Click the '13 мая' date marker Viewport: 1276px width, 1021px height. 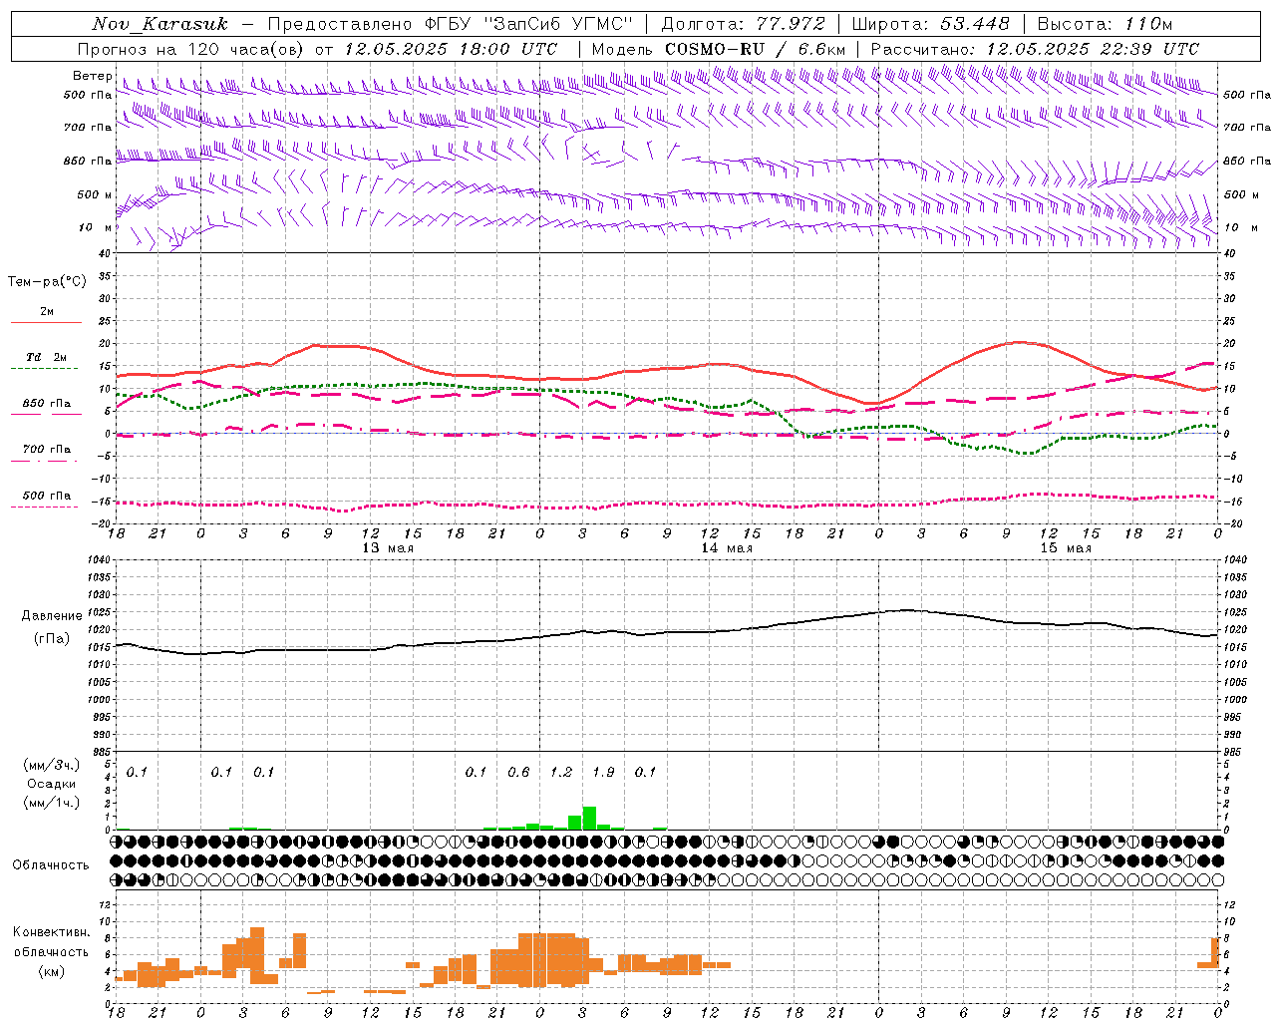388,548
